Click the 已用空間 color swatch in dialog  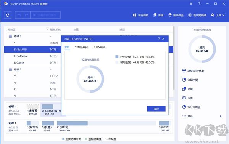tap(117, 57)
